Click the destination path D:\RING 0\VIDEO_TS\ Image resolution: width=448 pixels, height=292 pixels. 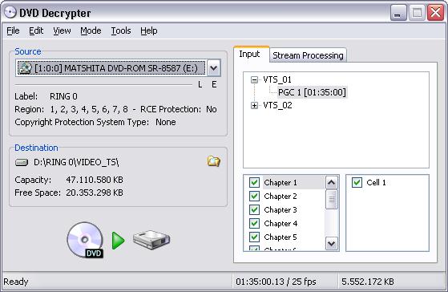(x=76, y=162)
